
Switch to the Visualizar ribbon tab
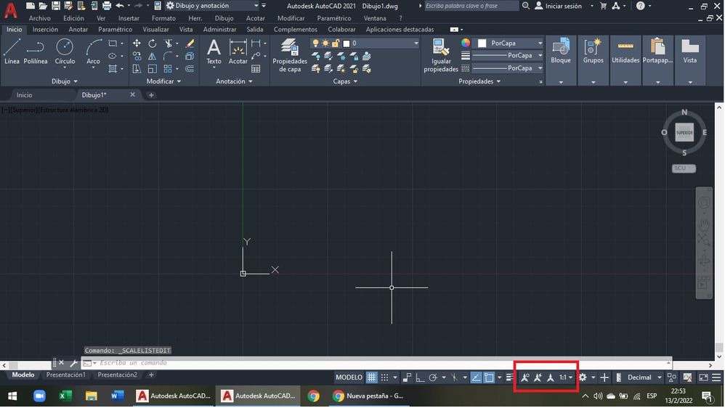click(155, 29)
